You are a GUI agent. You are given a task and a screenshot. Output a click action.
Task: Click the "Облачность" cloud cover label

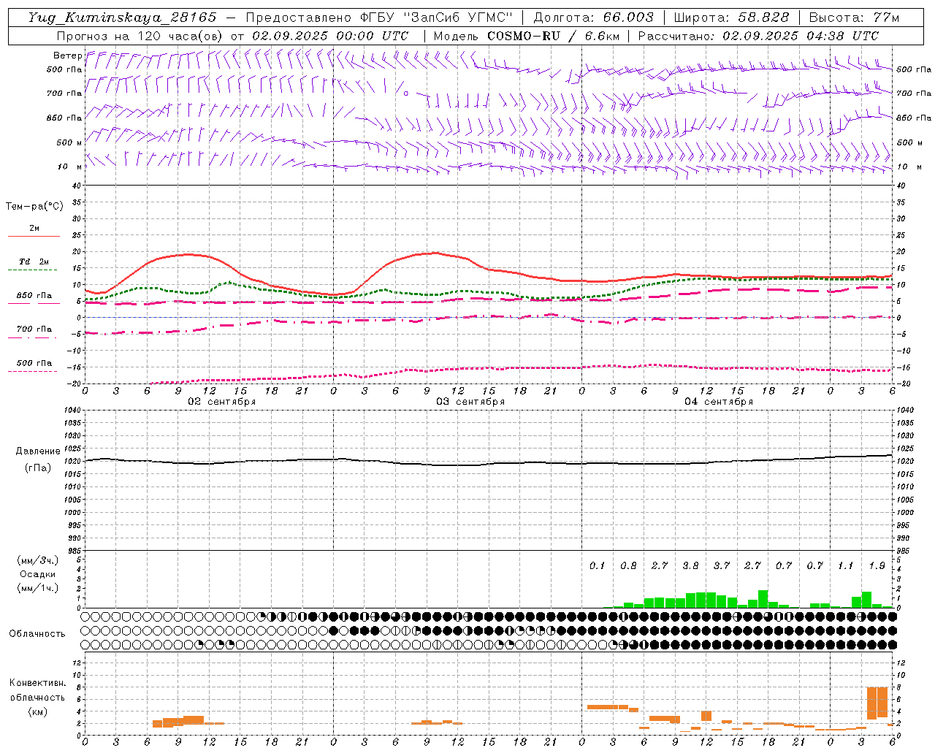37,633
